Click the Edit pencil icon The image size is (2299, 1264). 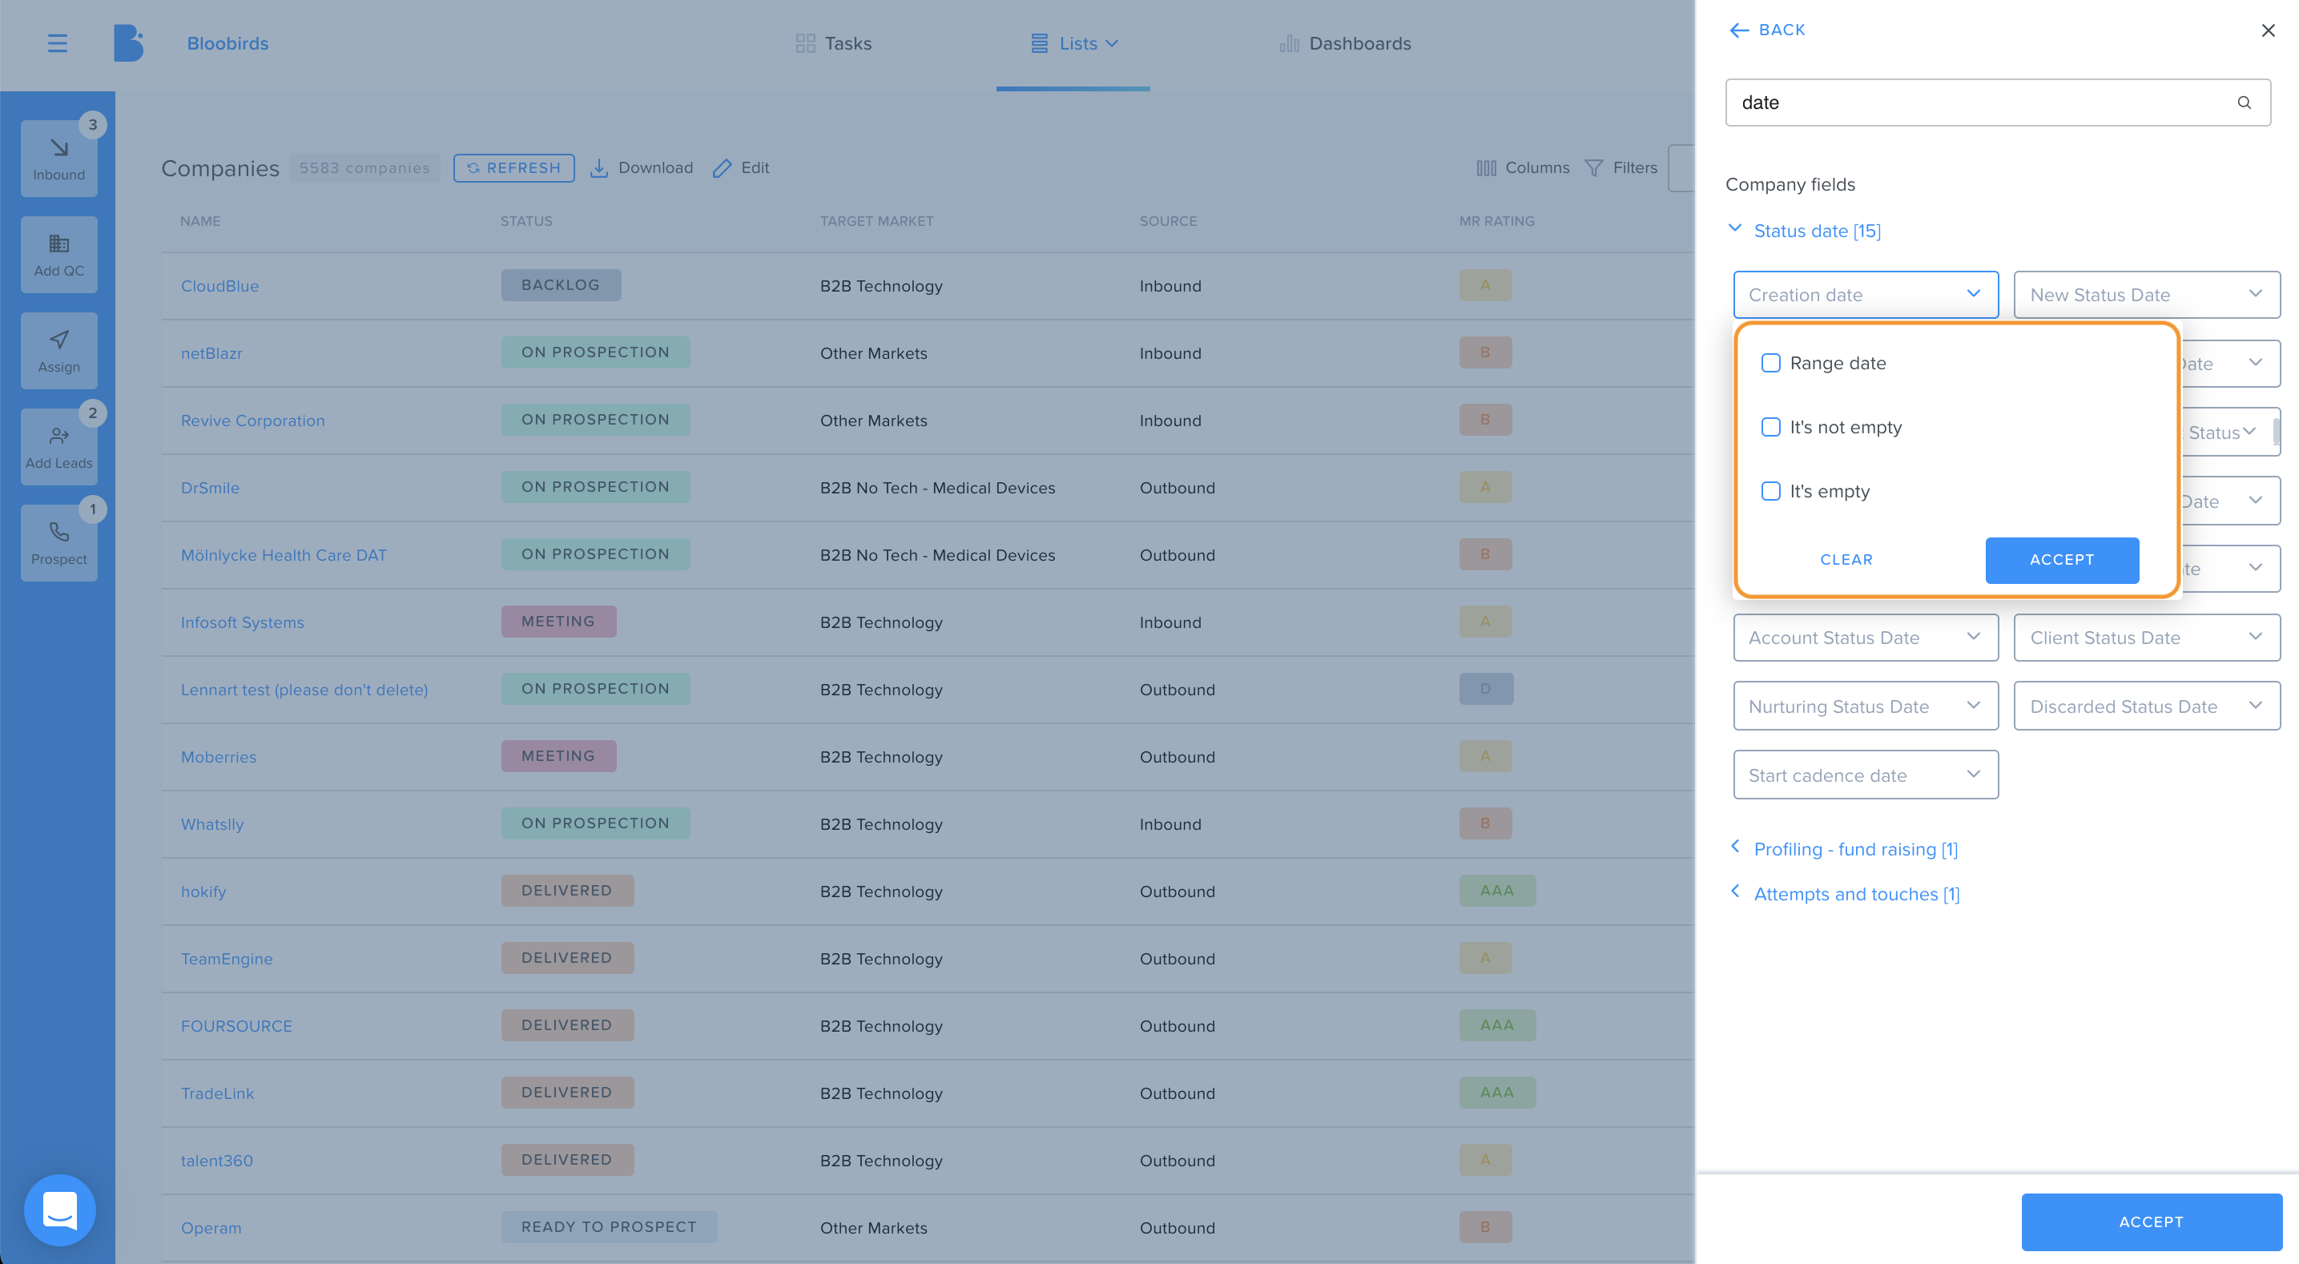pos(722,168)
